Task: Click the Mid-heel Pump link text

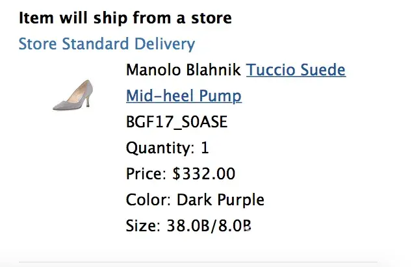Action: point(184,97)
